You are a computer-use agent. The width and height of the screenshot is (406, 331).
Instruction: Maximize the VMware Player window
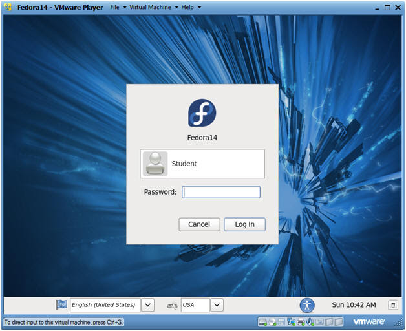(x=387, y=8)
